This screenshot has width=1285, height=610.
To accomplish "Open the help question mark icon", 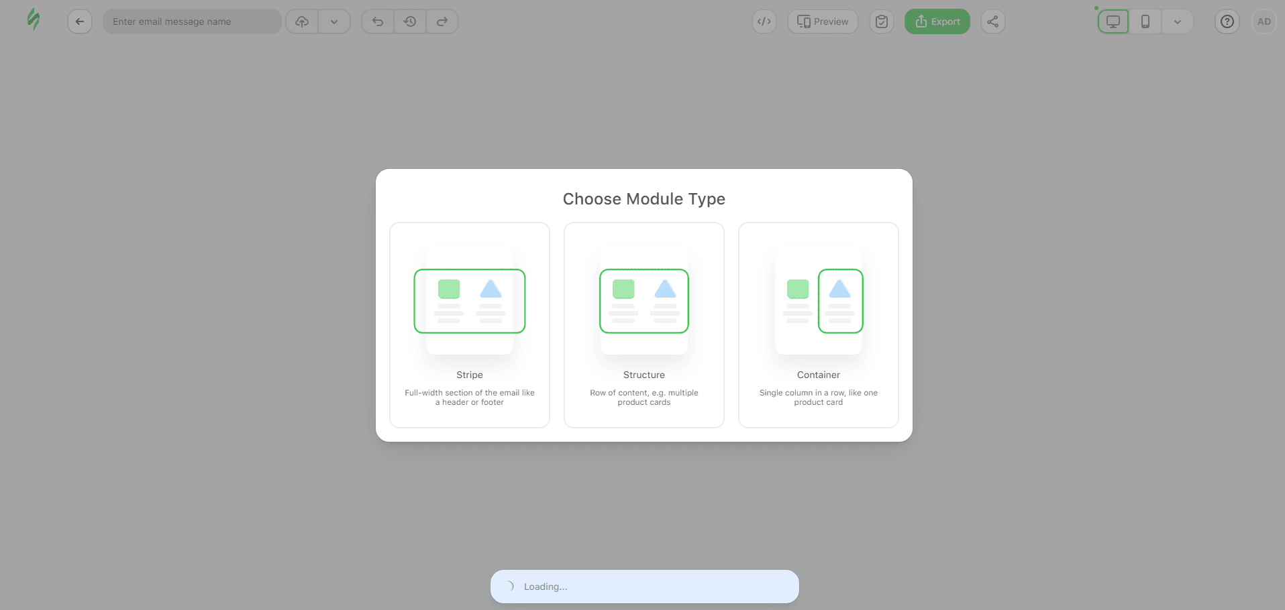I will (x=1227, y=21).
